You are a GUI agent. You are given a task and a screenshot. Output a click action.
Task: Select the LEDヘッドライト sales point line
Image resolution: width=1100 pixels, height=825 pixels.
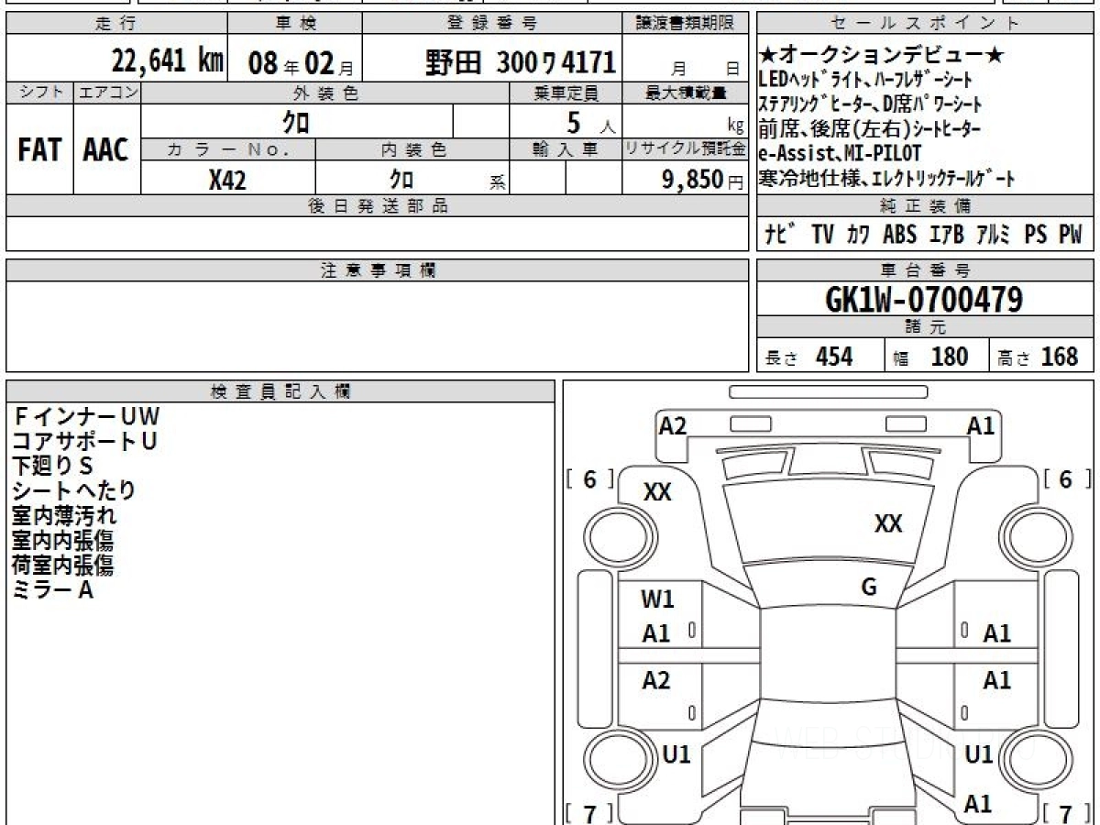(x=865, y=80)
